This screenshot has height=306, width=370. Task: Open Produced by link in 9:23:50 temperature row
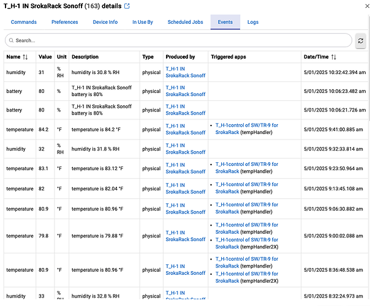coord(186,168)
